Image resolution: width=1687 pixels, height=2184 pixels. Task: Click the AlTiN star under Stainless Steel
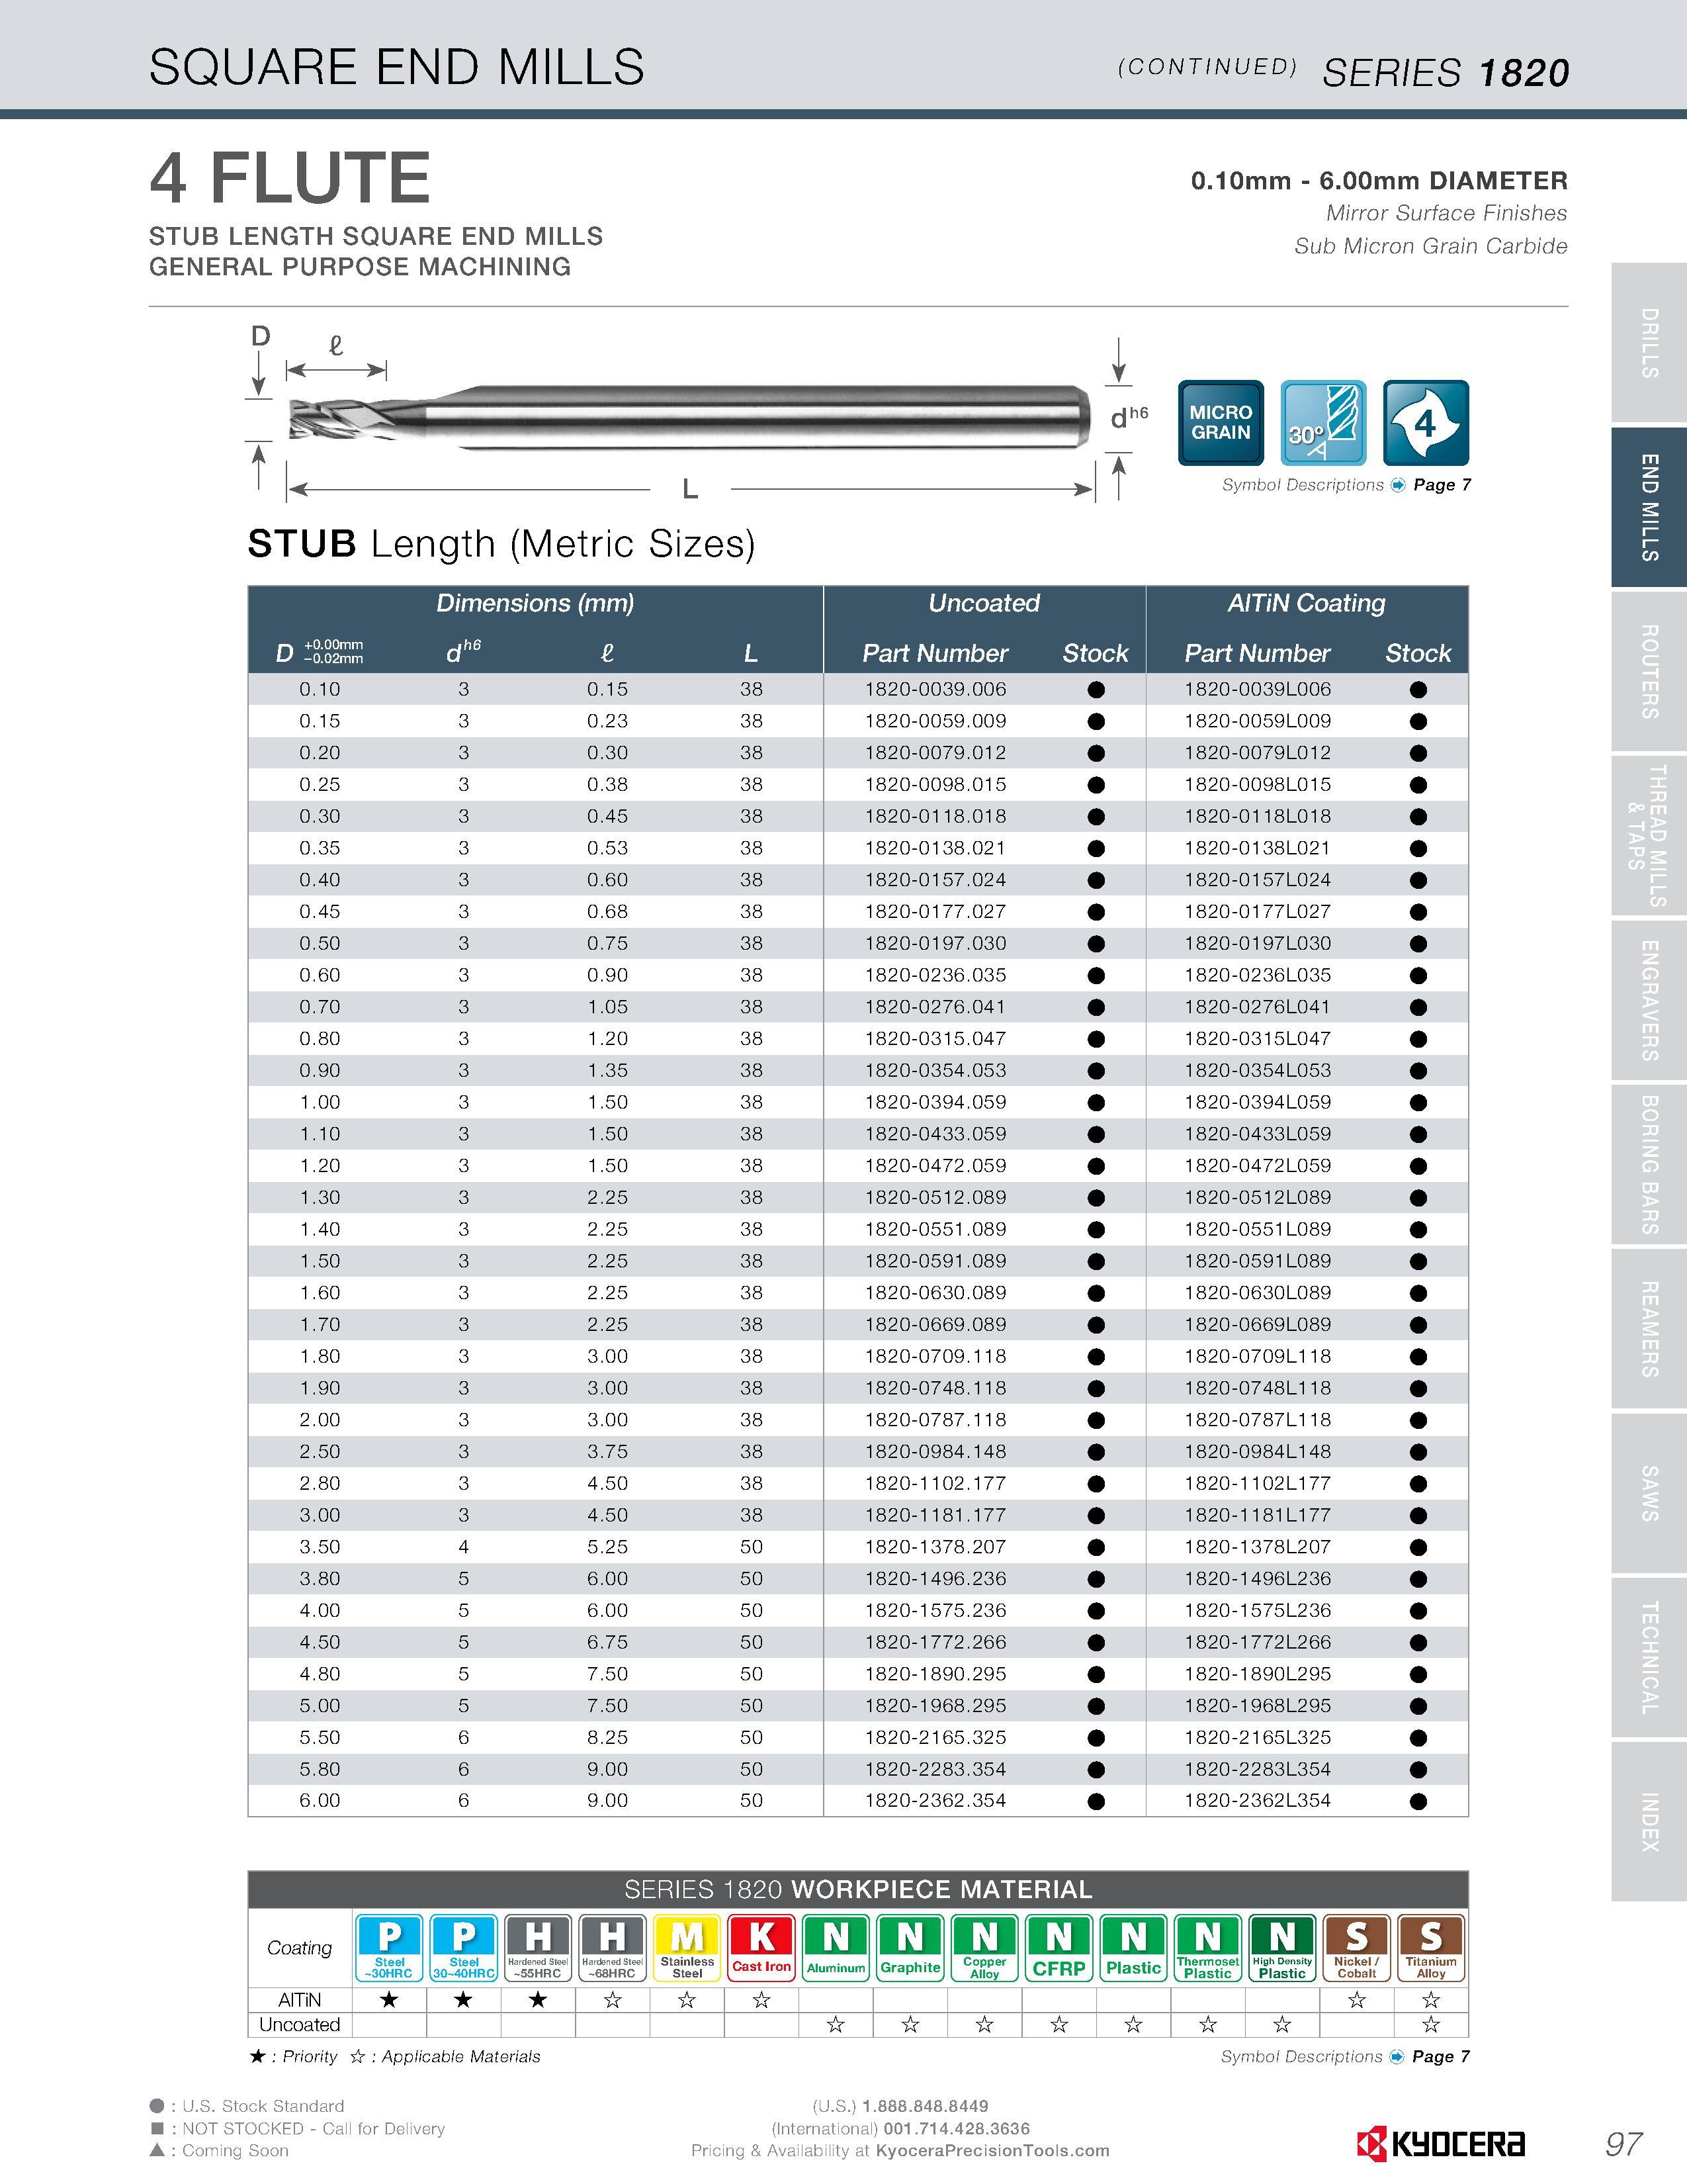click(x=687, y=2000)
